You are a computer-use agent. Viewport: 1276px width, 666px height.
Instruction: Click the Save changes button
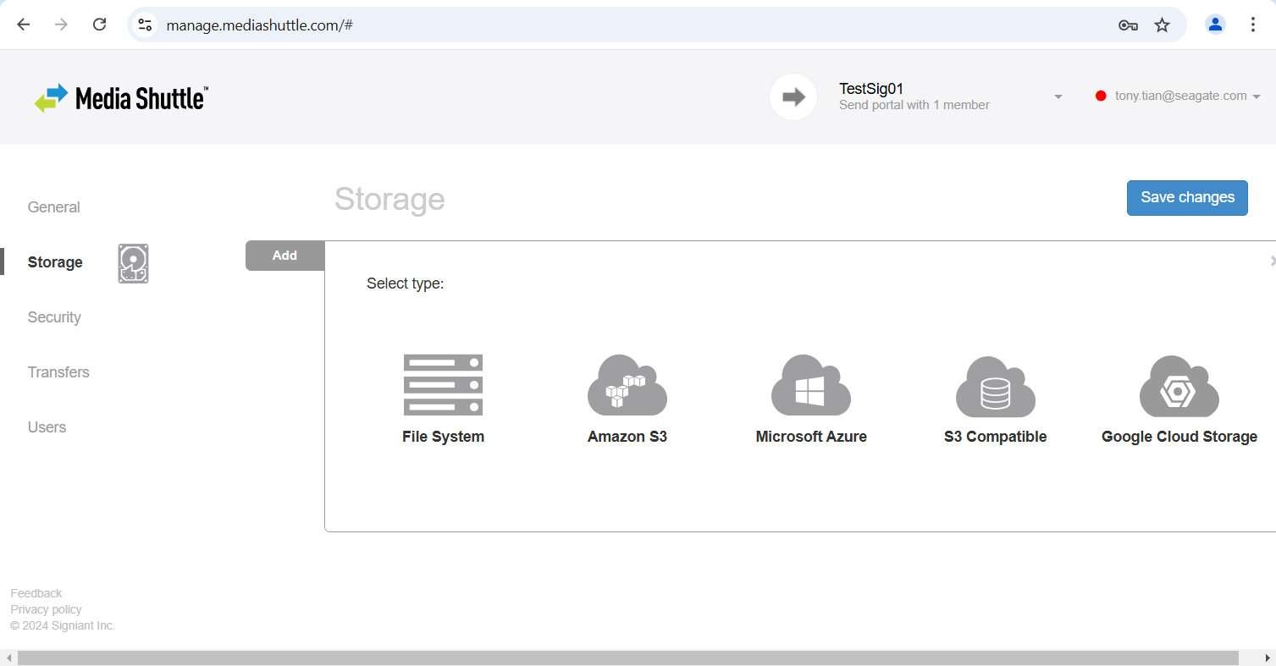point(1186,198)
